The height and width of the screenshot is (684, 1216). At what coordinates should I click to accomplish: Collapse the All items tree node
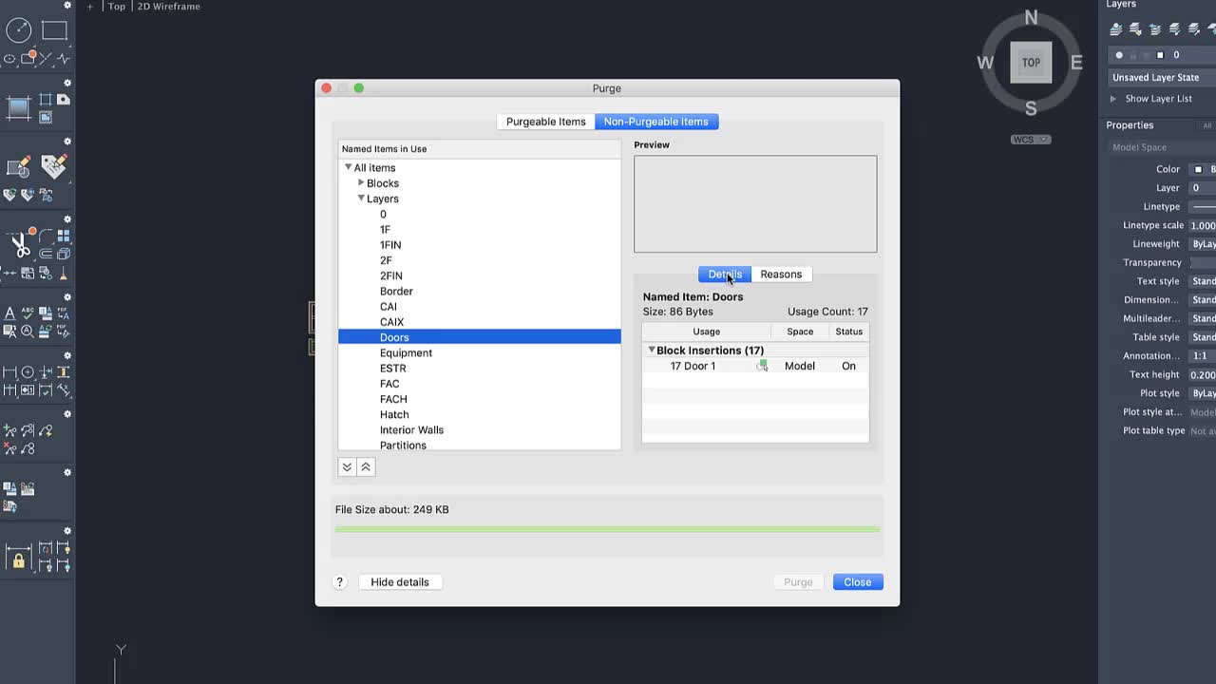[349, 167]
